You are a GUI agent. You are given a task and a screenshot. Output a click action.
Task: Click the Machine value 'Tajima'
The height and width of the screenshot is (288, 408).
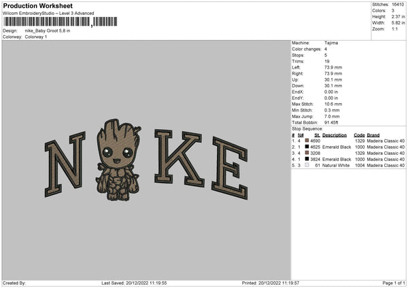pos(331,43)
